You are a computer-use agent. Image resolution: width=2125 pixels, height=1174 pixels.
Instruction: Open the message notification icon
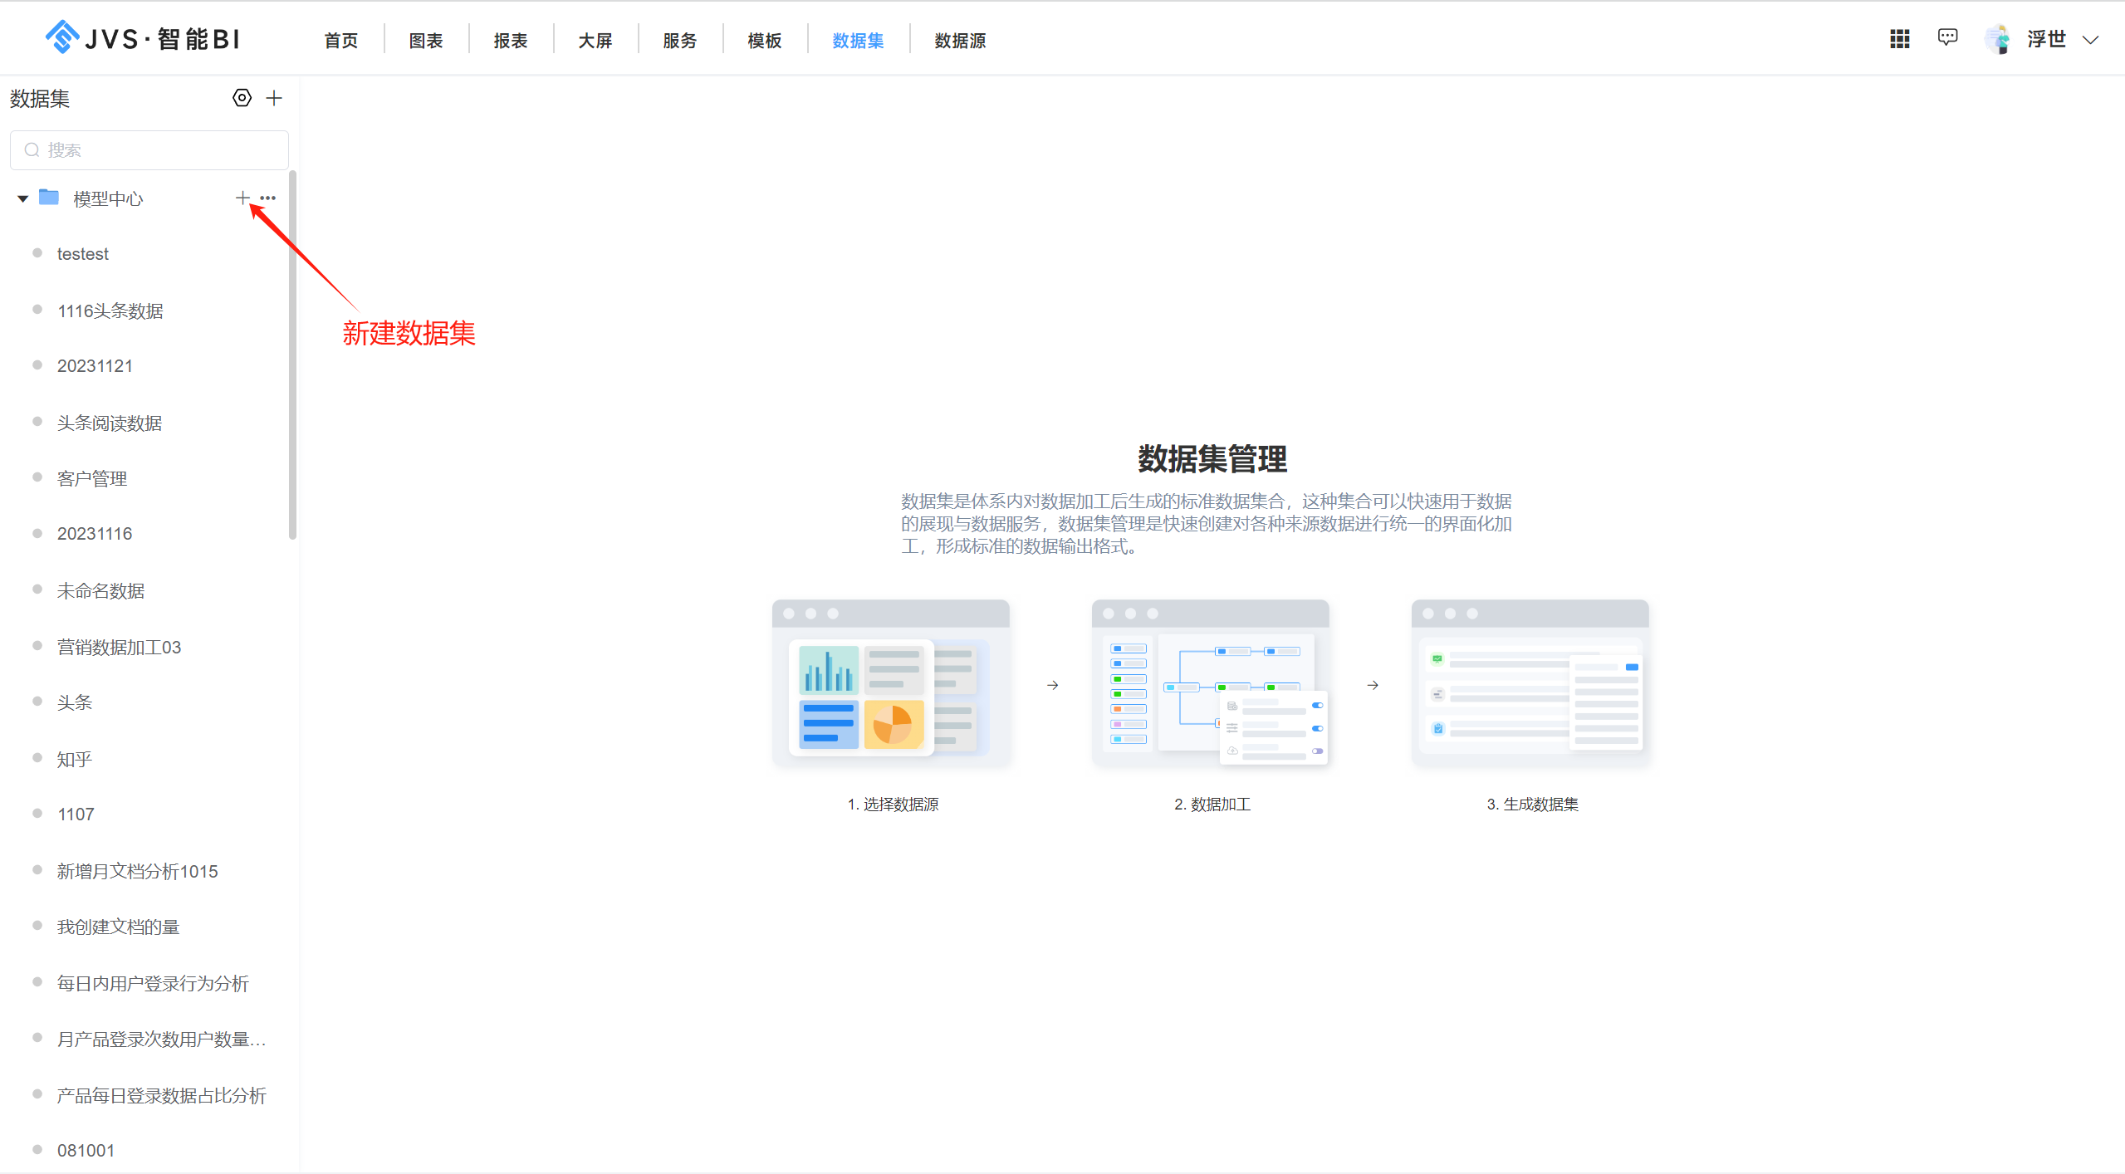[1947, 37]
